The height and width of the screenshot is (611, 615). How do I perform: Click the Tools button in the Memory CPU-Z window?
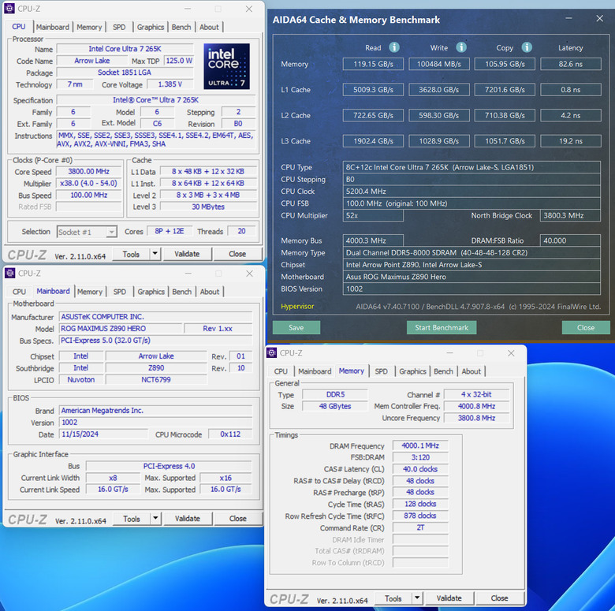[x=393, y=598]
